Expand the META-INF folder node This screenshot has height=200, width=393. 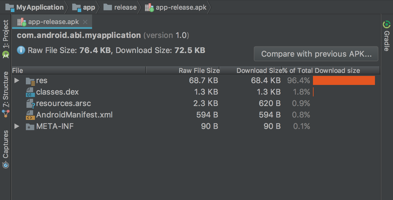click(17, 127)
